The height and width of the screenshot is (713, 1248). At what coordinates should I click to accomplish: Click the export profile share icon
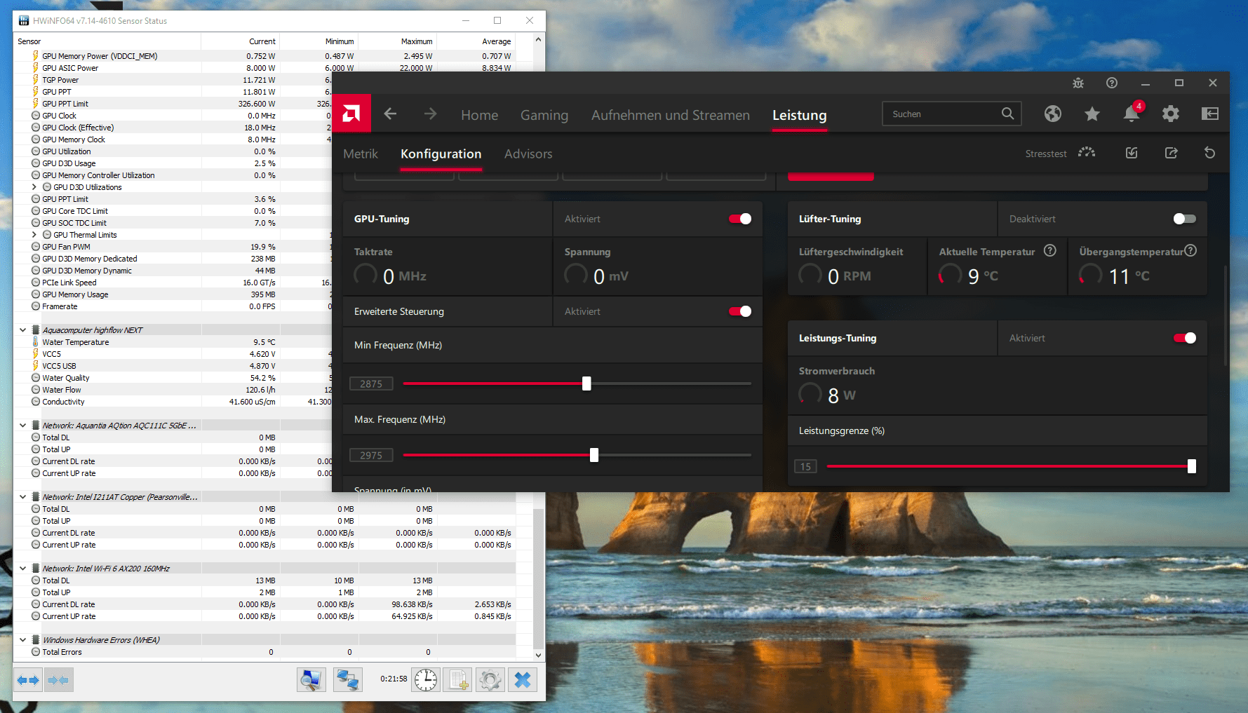tap(1171, 153)
